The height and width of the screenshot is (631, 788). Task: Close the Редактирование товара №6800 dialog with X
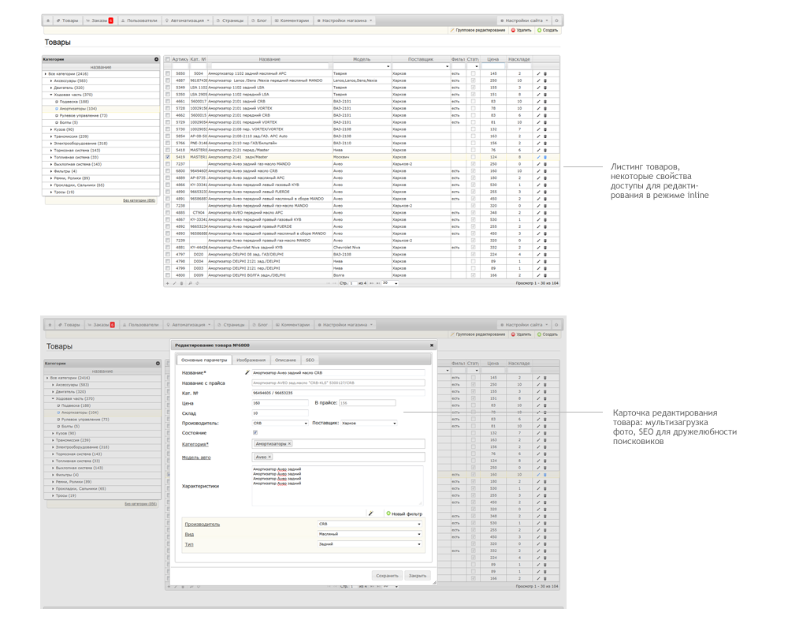pos(431,345)
